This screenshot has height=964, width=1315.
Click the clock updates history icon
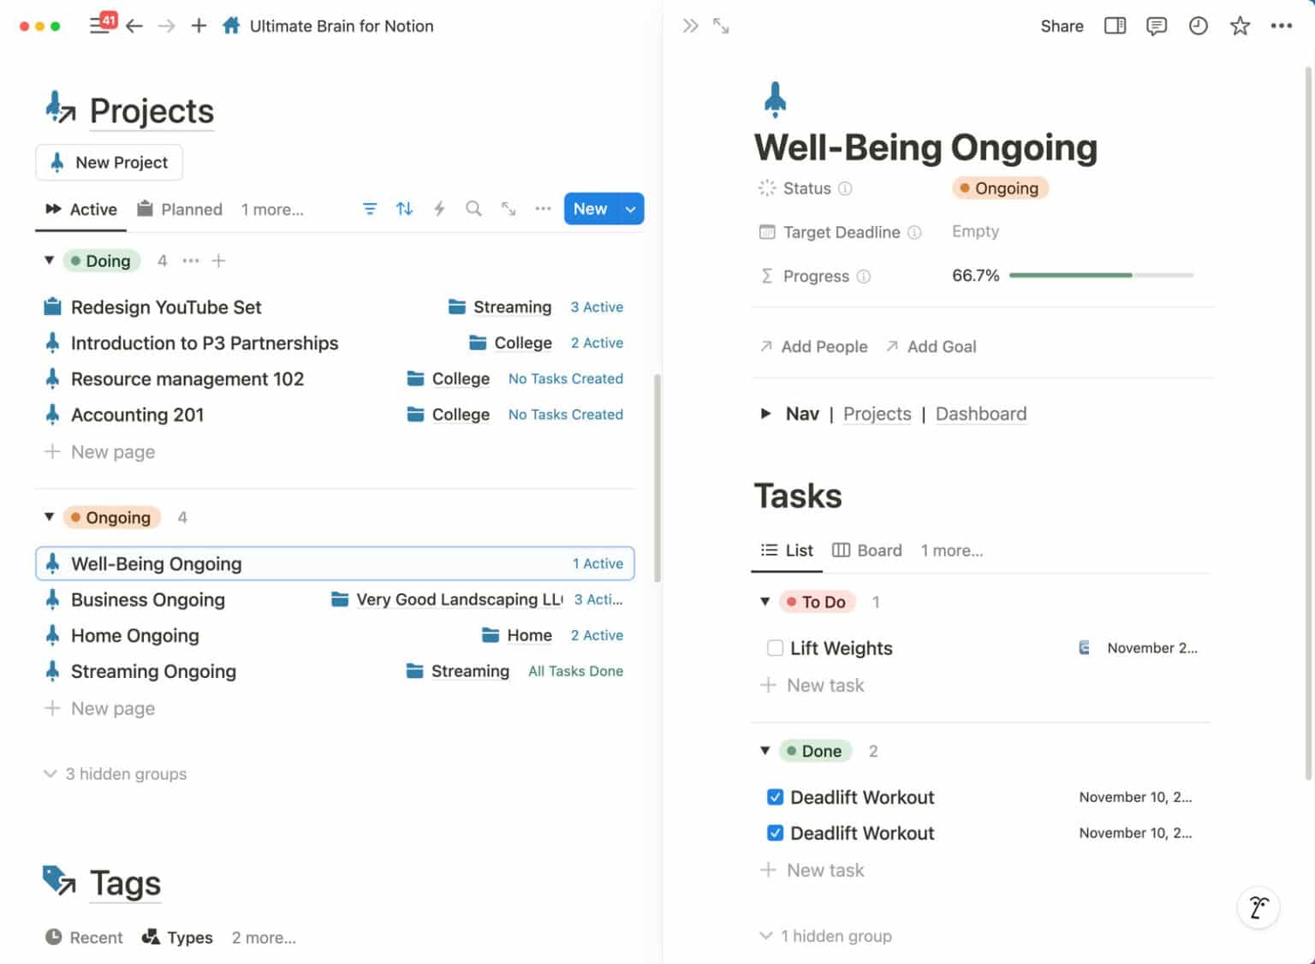pos(1198,26)
